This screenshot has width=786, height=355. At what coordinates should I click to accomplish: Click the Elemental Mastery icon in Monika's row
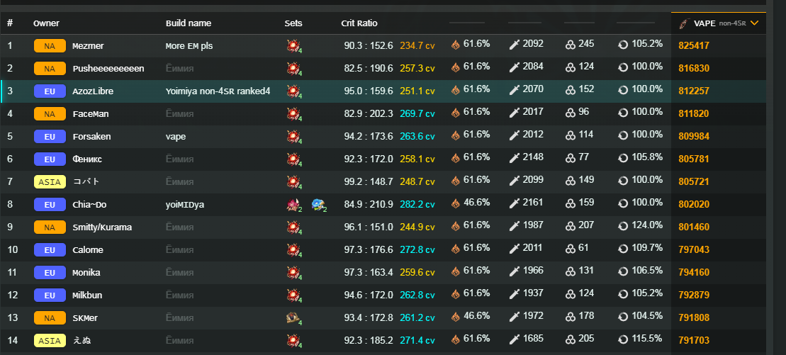570,271
